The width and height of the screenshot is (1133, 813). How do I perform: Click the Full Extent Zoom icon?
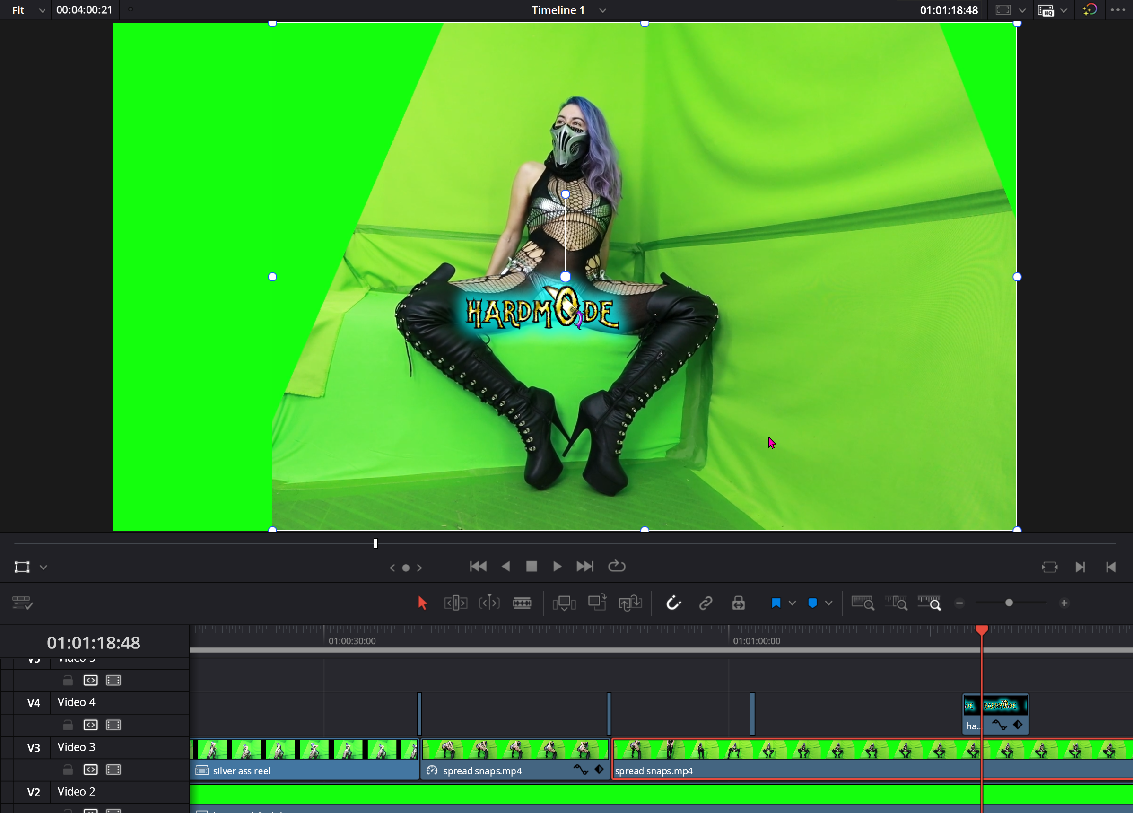click(863, 603)
